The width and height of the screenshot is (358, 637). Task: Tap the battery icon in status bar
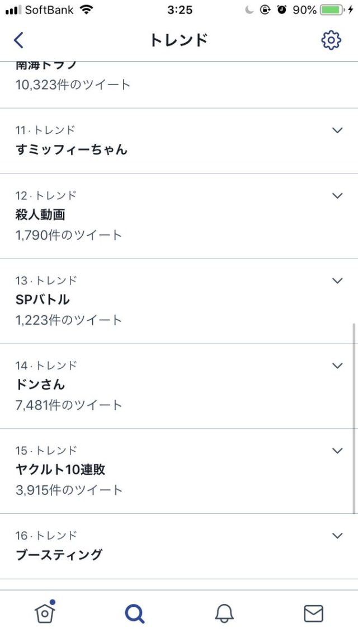pyautogui.click(x=332, y=10)
